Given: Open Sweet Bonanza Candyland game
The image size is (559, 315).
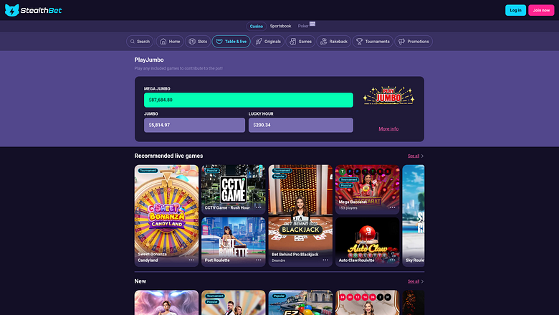Looking at the screenshot, I should coord(166,215).
